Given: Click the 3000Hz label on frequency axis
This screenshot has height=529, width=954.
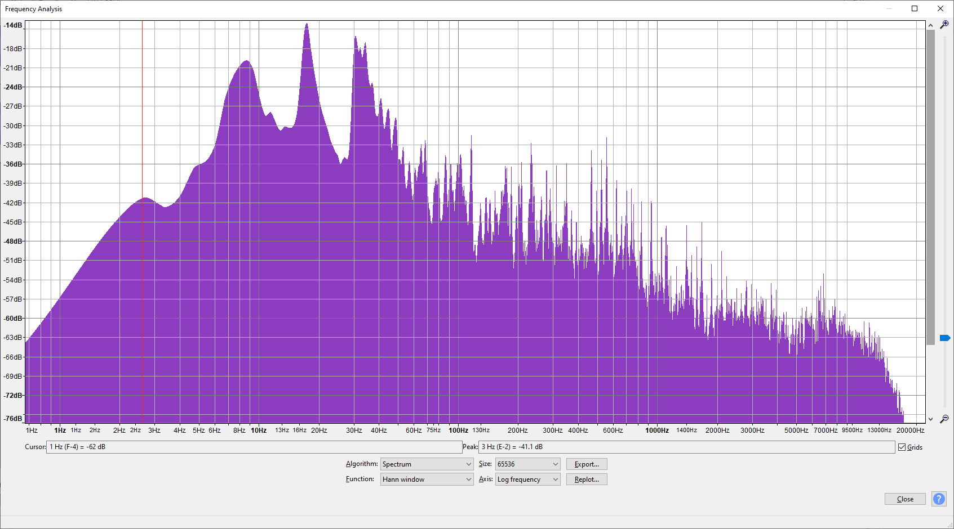Looking at the screenshot, I should [752, 431].
